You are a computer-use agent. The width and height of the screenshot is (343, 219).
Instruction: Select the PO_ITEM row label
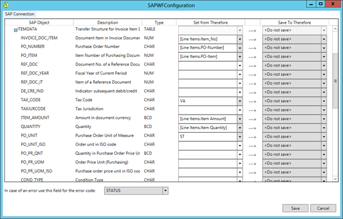pyautogui.click(x=29, y=55)
